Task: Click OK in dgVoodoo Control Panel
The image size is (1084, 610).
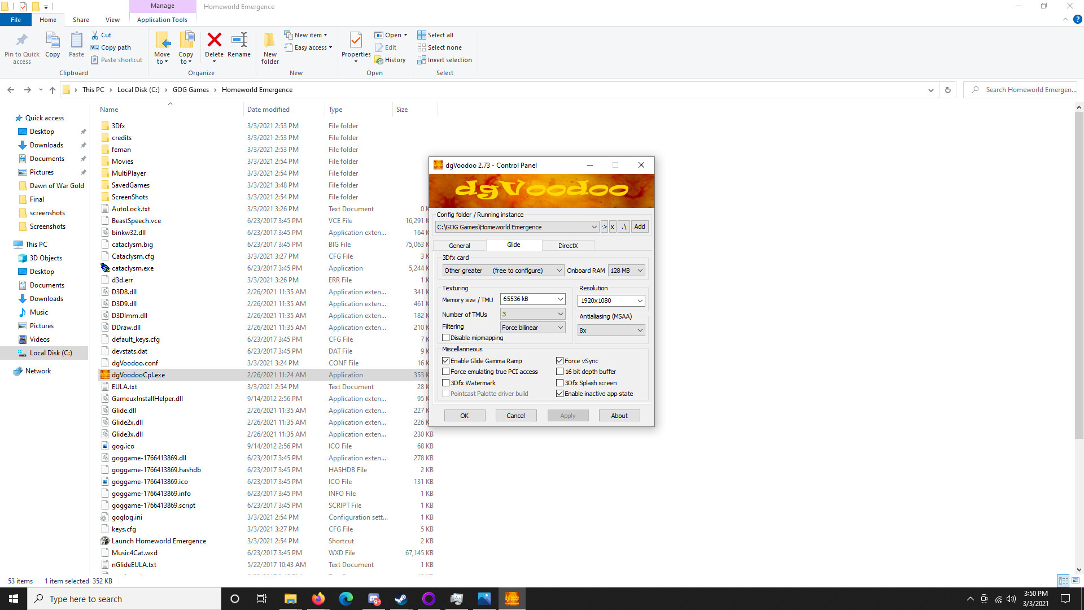Action: pos(464,416)
